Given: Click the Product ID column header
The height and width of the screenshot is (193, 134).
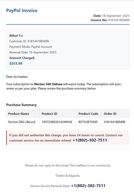Looking at the screenshot, I should pyautogui.click(x=49, y=114).
